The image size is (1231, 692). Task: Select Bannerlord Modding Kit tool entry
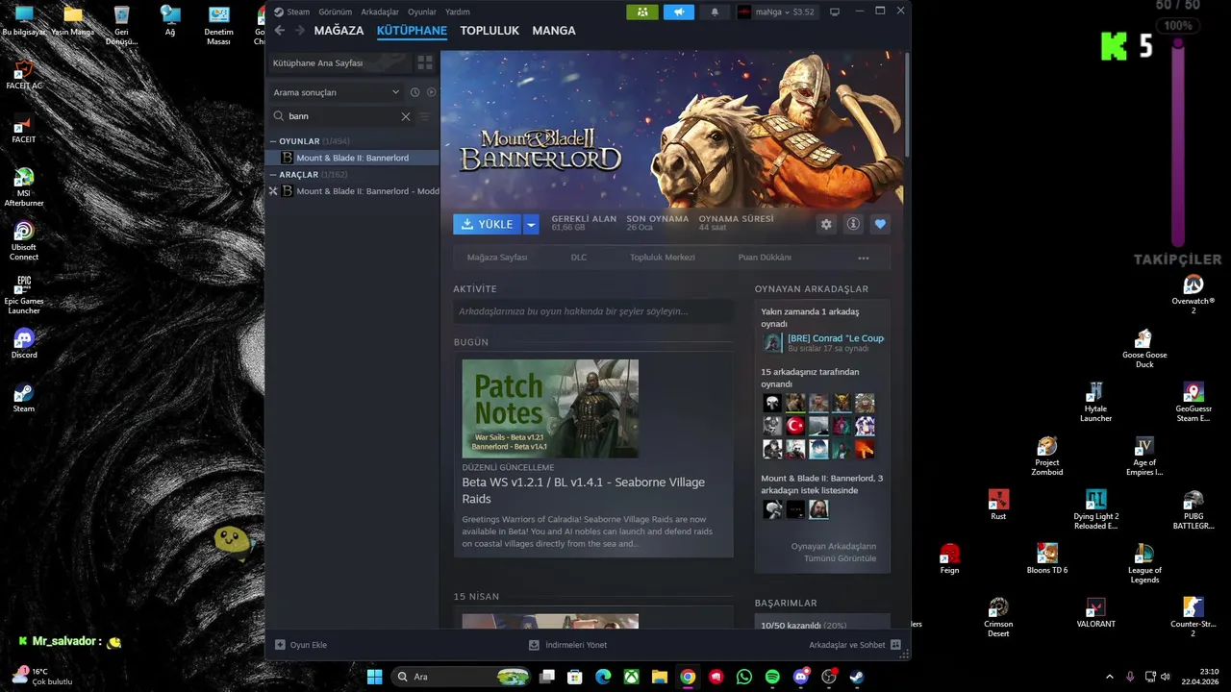353,191
